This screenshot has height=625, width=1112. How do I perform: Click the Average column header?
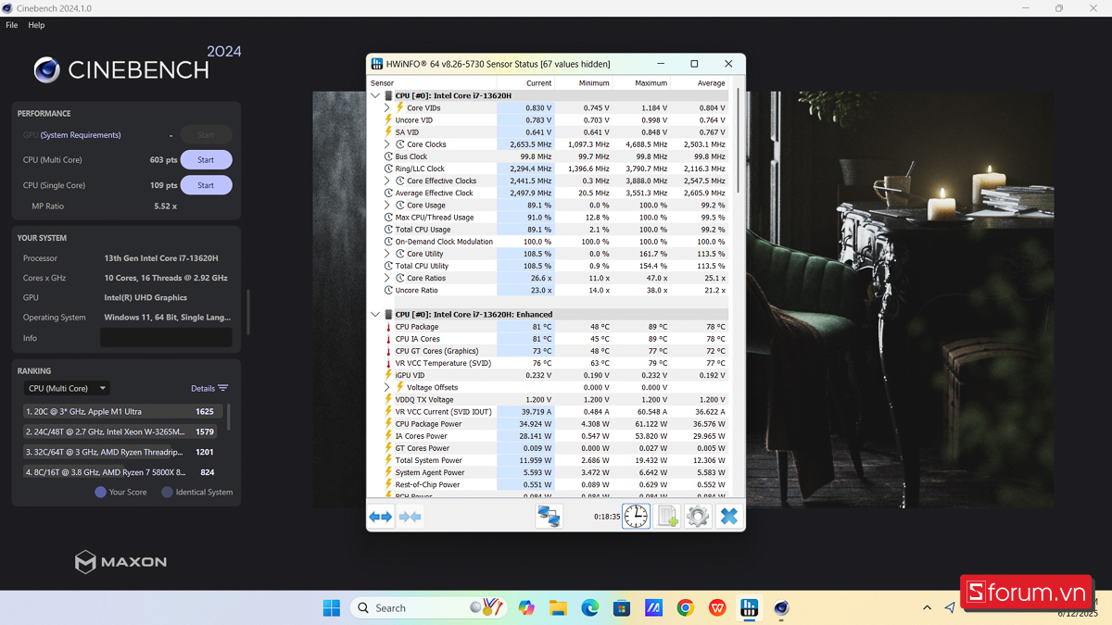(x=699, y=83)
